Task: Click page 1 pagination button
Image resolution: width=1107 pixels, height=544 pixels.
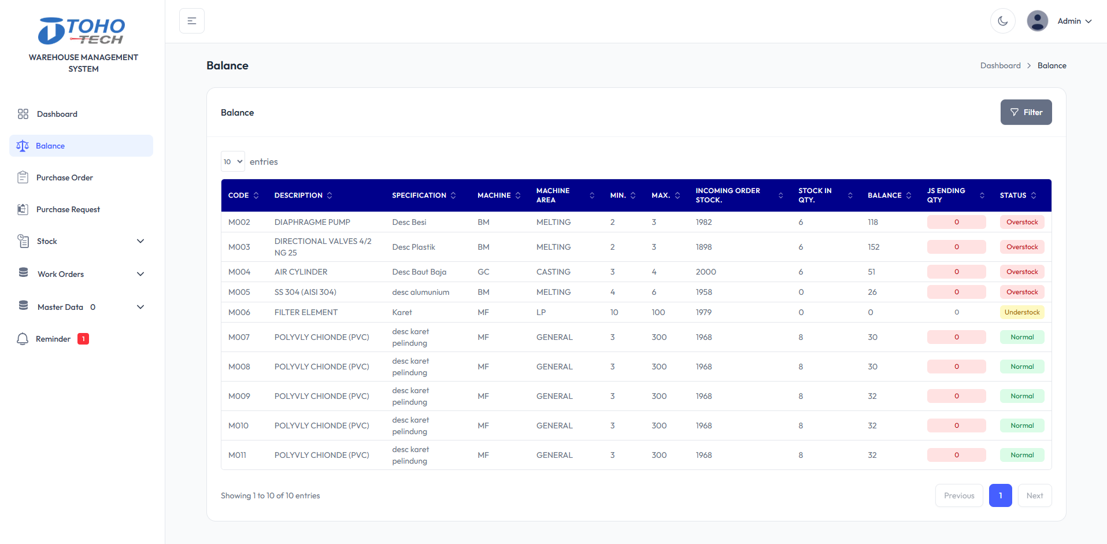Action: (1001, 495)
